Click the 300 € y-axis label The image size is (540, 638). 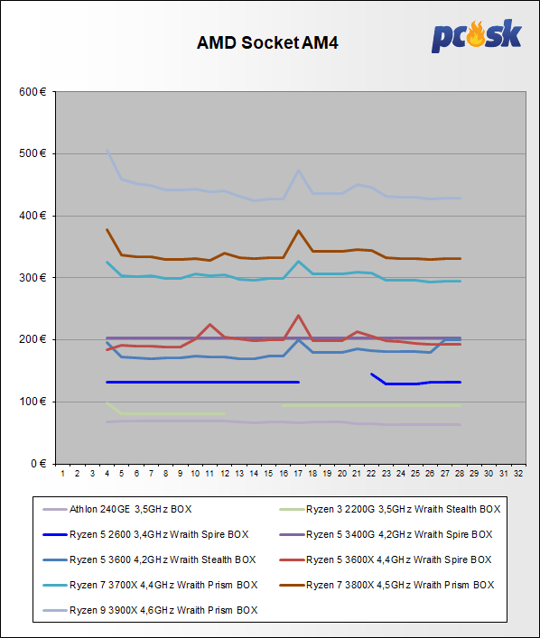[33, 278]
